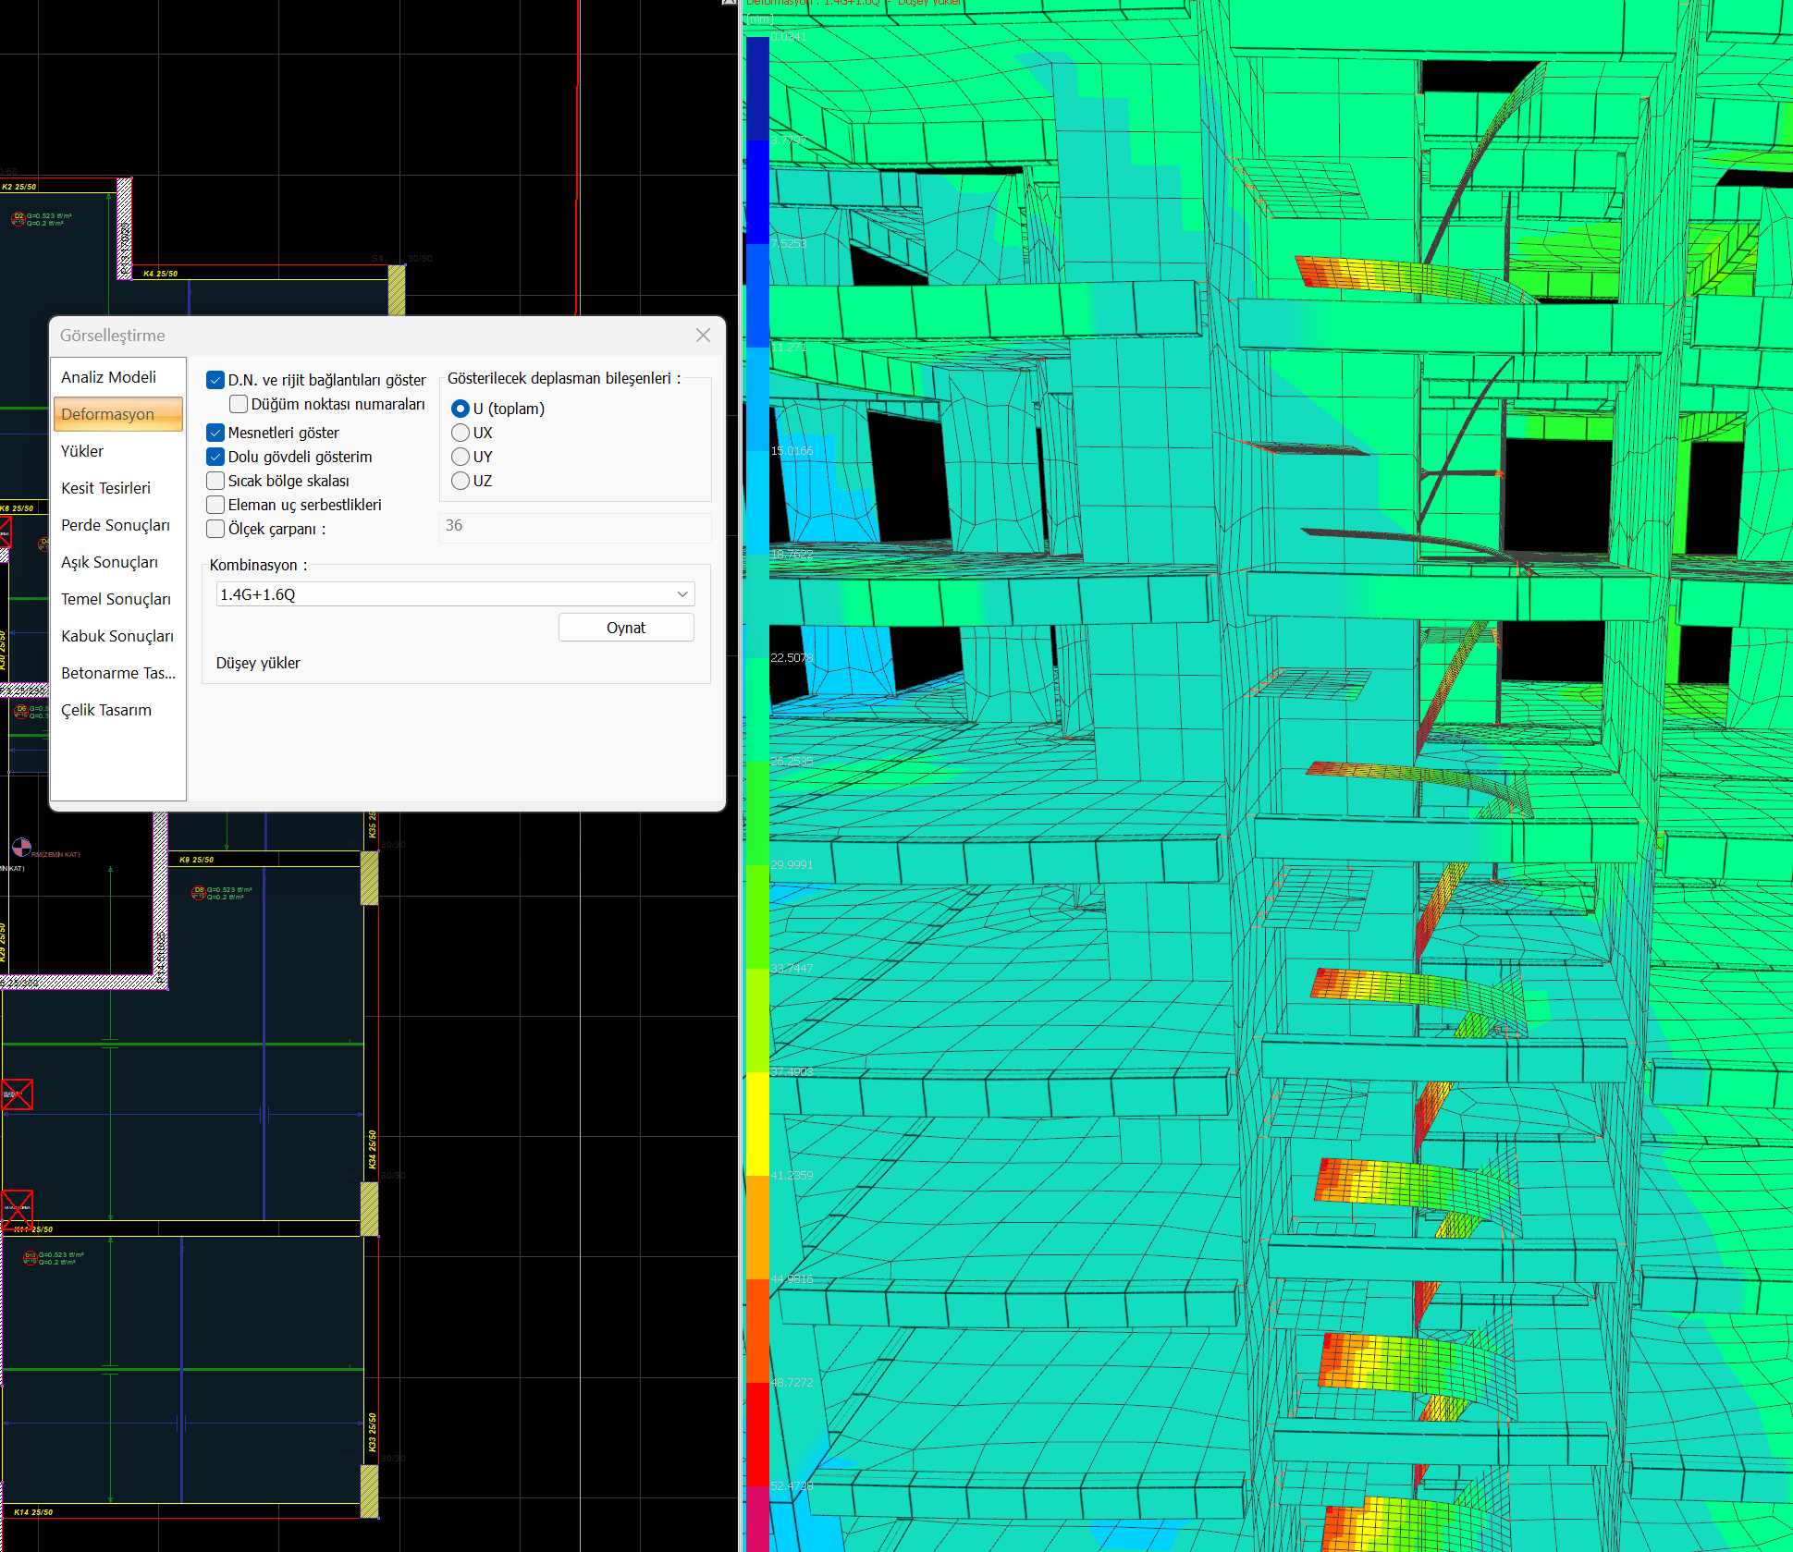
Task: Click the 22.5078 legend value
Action: pos(792,657)
